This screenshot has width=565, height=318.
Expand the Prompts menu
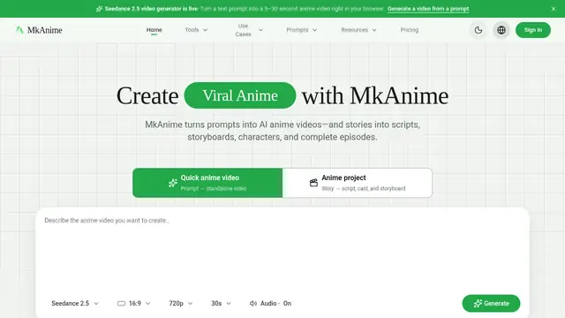coord(302,30)
